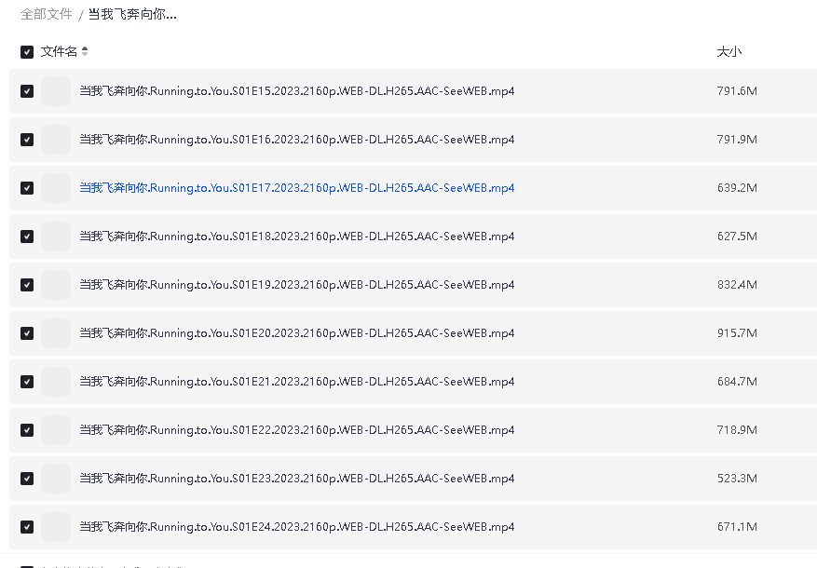
Task: Open the S01E20 mp4 file name
Action: coord(296,333)
